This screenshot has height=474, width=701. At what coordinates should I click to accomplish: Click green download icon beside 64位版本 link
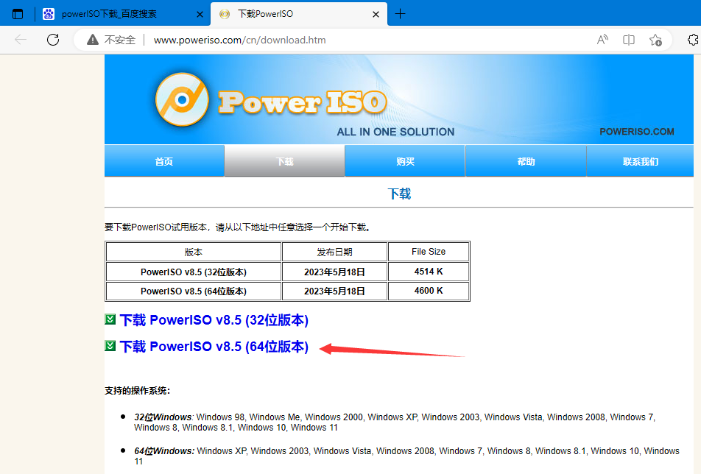click(110, 346)
